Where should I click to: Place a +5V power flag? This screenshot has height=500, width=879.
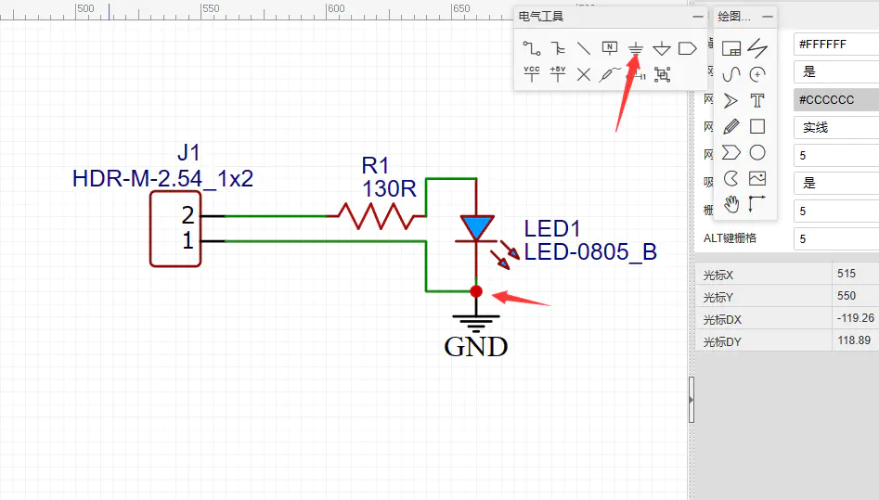557,74
